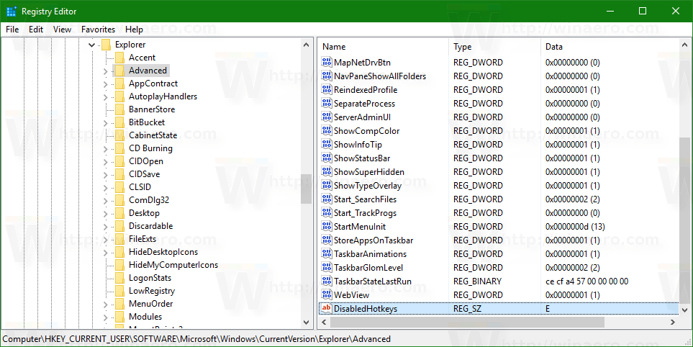Expand the ComDlg32 key

click(x=105, y=201)
